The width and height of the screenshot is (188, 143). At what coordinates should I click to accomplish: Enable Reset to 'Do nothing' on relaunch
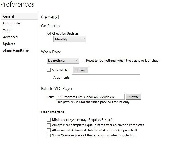(83, 61)
